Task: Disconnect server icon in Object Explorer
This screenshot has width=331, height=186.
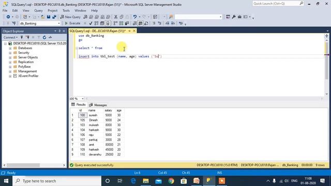Action: coord(27,37)
